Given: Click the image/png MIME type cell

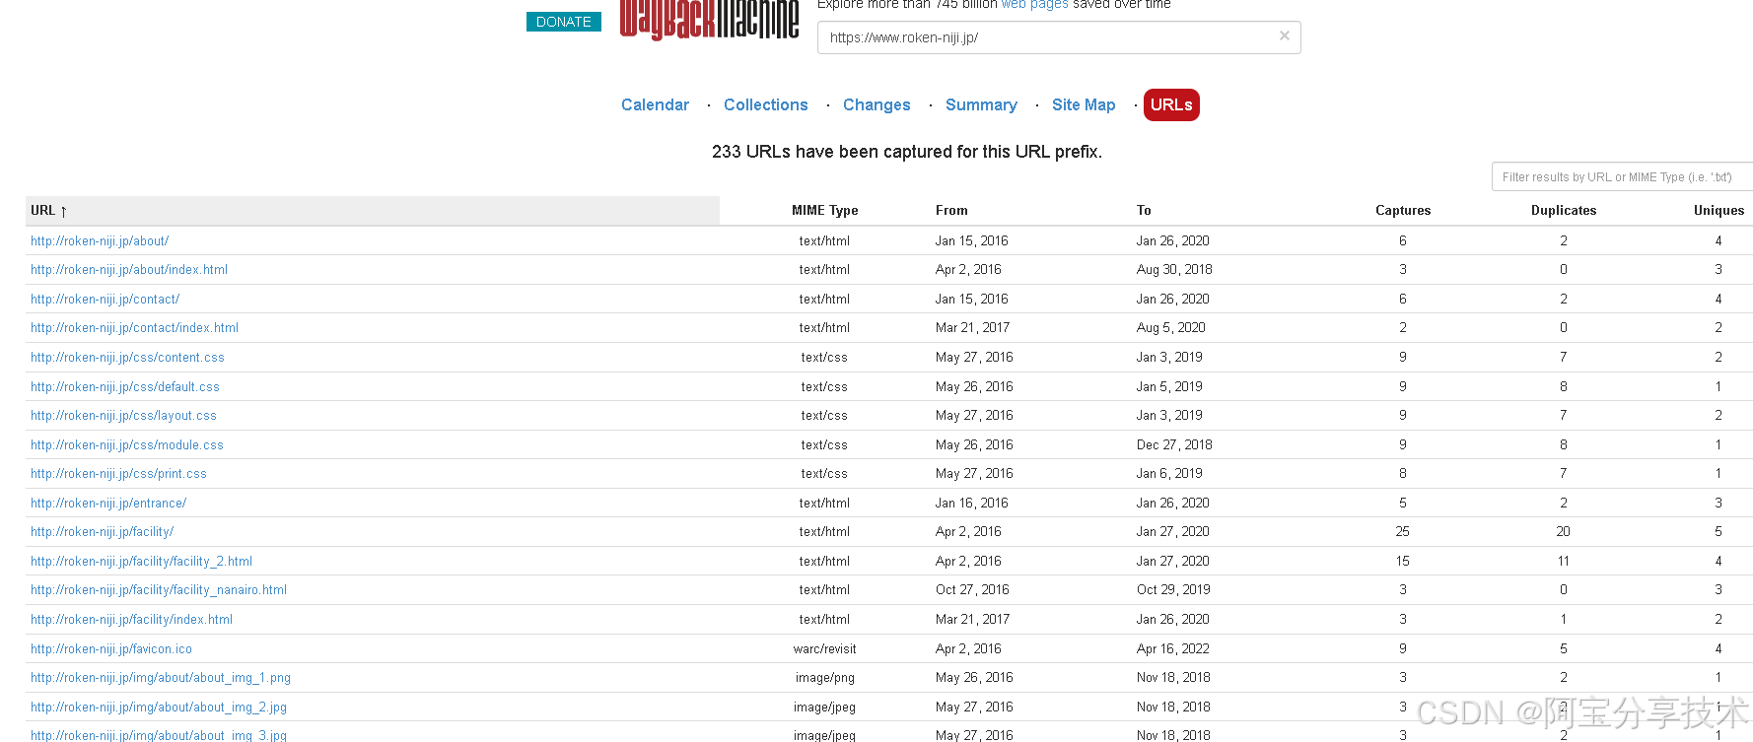Looking at the screenshot, I should click(824, 677).
